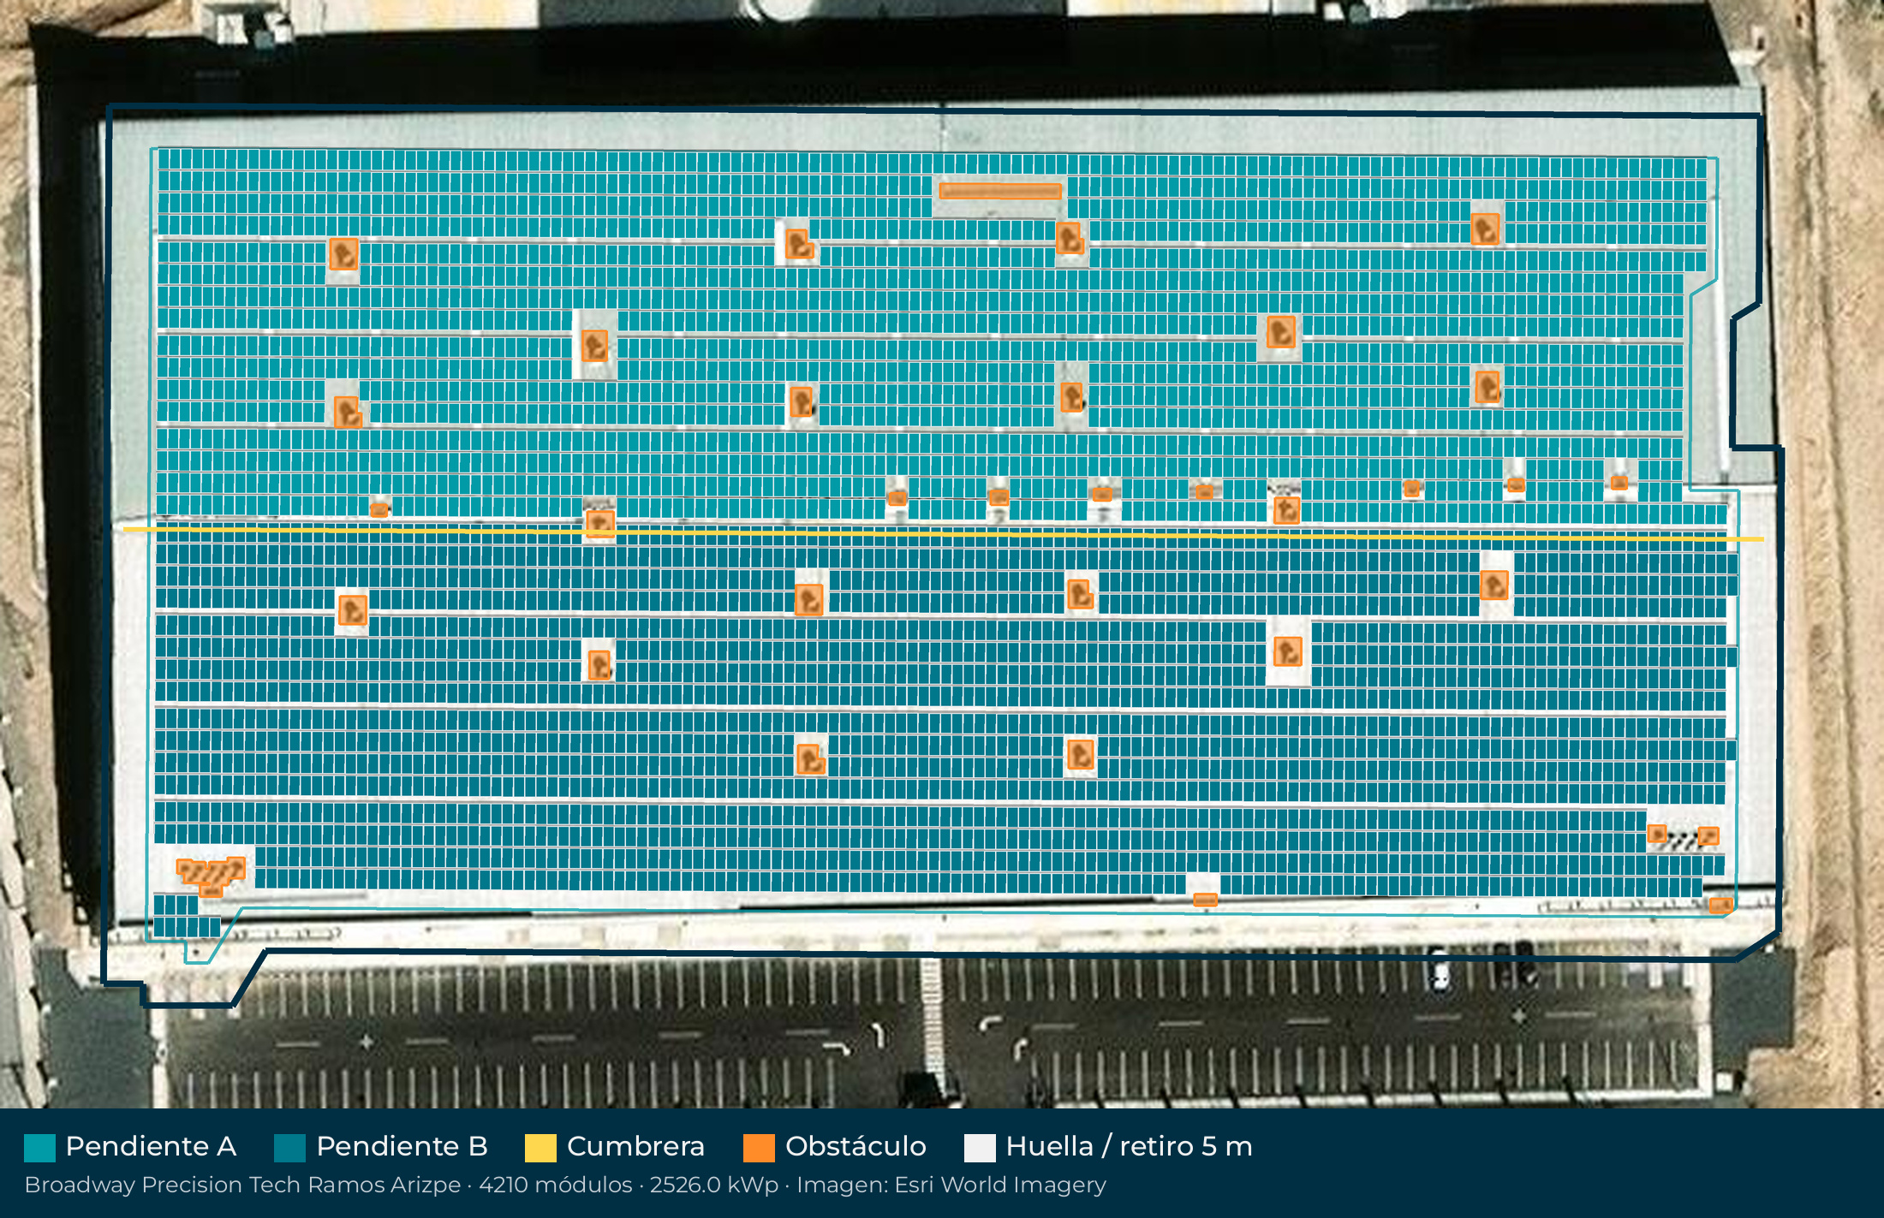Select the 'Pendiente B' legend label
The width and height of the screenshot is (1884, 1218).
(402, 1146)
